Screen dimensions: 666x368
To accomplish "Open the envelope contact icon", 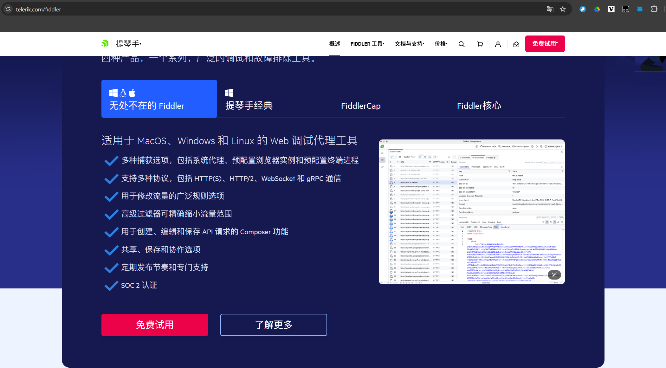I will (516, 44).
